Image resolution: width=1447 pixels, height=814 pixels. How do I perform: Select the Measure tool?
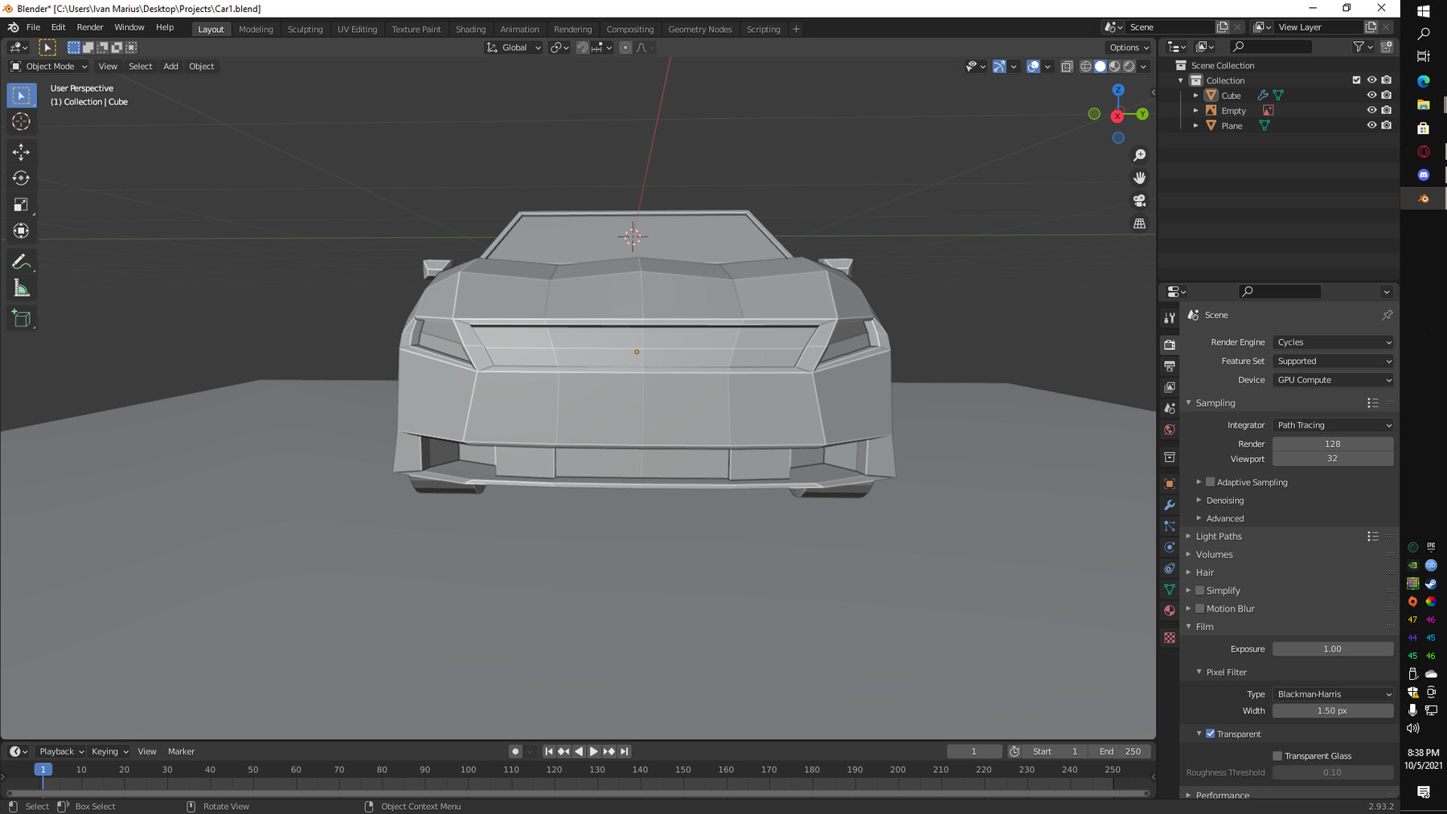click(x=22, y=286)
